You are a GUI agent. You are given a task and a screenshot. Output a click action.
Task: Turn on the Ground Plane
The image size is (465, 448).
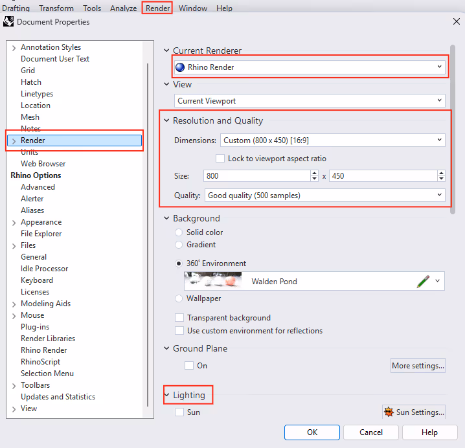pos(189,365)
